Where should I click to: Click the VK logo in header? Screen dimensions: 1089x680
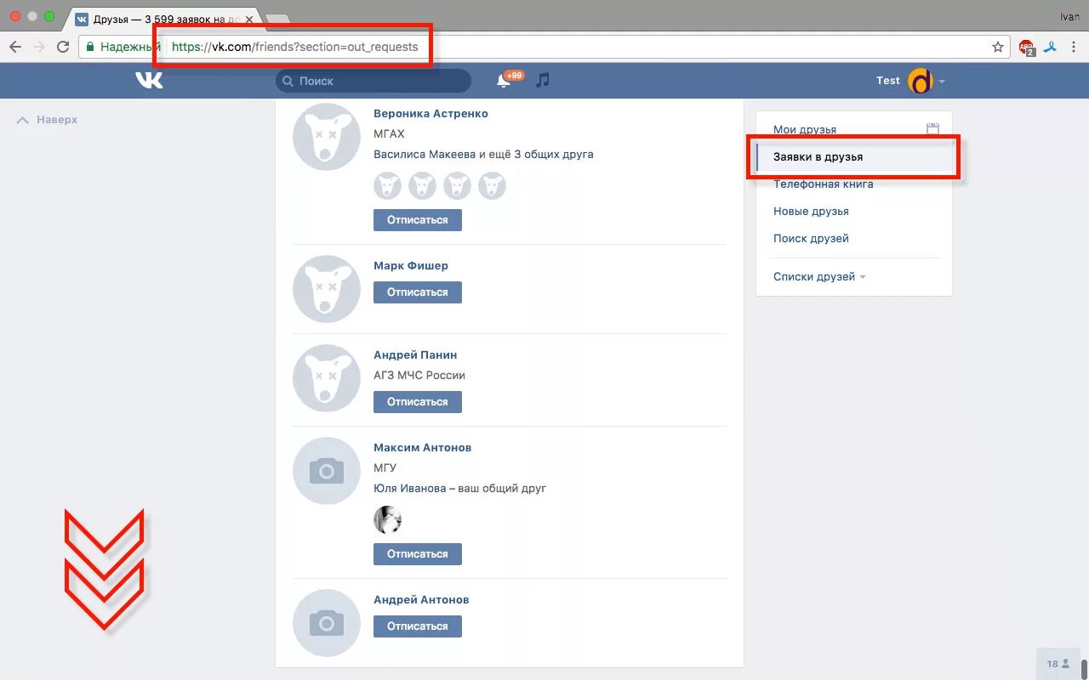point(149,81)
